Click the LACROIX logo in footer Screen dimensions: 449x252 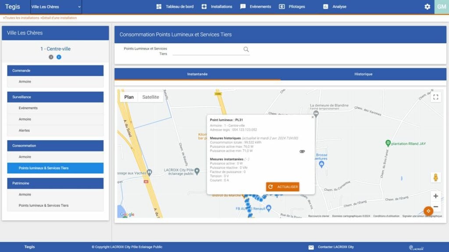click(417, 248)
